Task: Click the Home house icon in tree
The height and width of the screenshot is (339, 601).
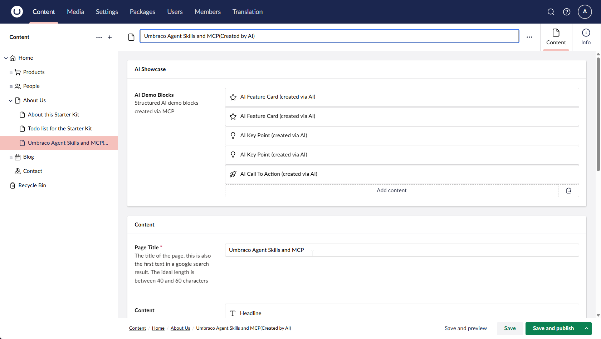Action: coord(13,58)
